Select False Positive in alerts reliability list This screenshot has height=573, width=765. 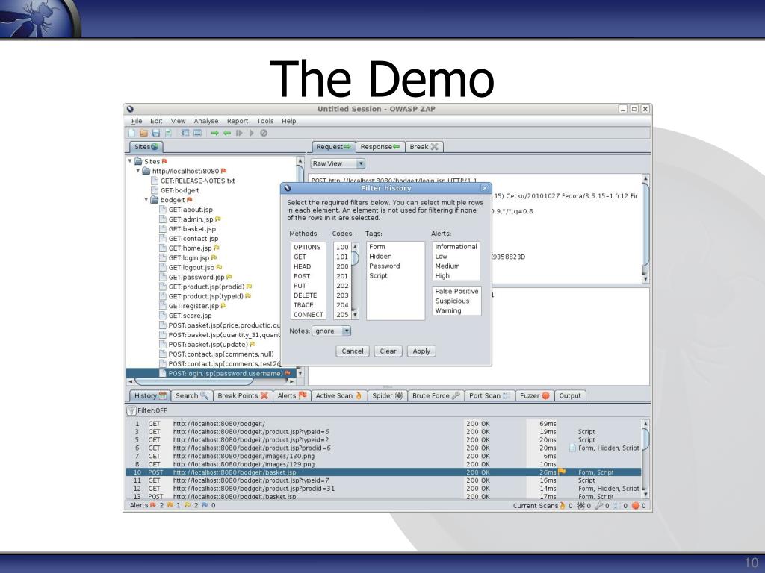click(x=456, y=292)
